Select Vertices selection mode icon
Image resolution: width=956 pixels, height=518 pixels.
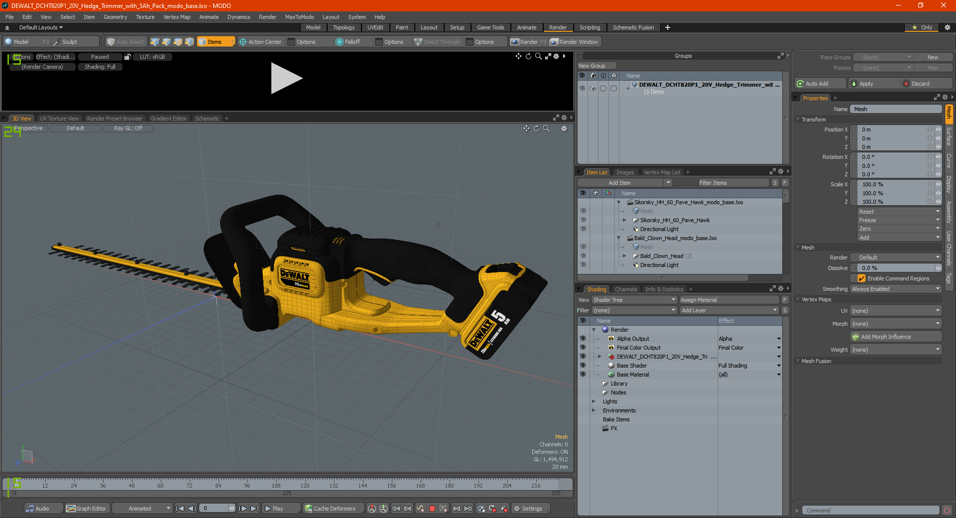coord(155,42)
